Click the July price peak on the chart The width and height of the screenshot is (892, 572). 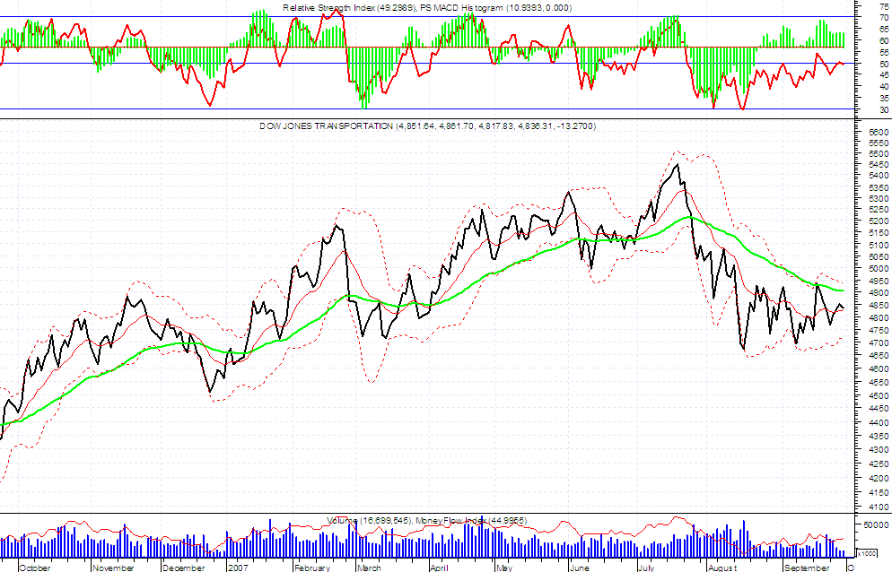(x=677, y=164)
